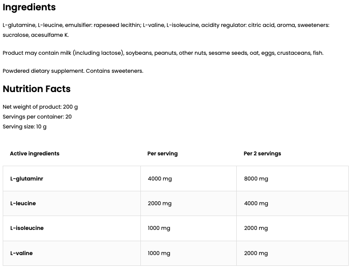Select the L-isoleucine row label in the table

click(27, 228)
